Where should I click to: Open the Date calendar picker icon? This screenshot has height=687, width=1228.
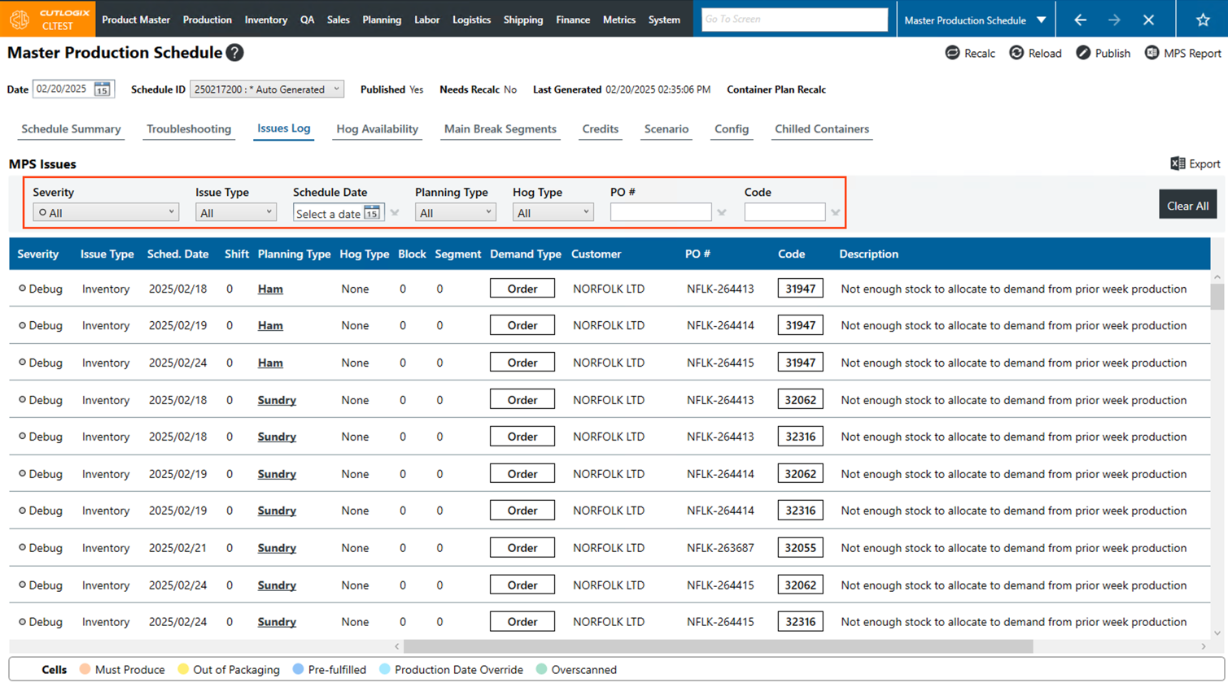(x=102, y=89)
